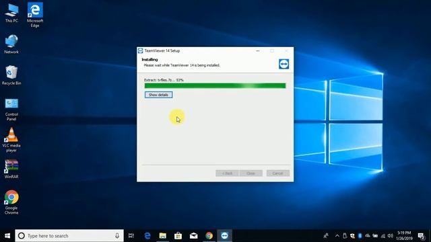Select the Microsoft Edge desktop shortcut
431x242 pixels.
(x=35, y=15)
